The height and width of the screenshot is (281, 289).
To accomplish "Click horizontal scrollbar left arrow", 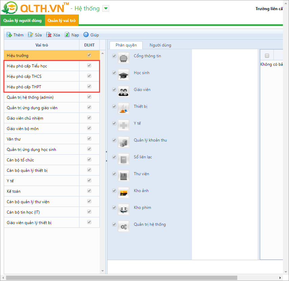I will coord(3,278).
